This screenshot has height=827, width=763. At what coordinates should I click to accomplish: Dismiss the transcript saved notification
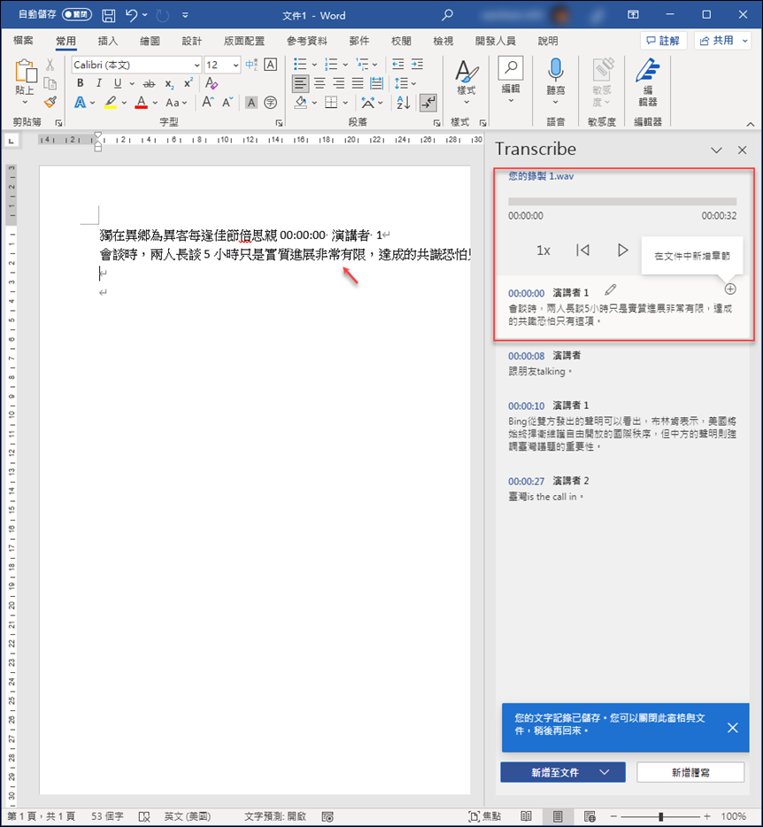coord(732,728)
